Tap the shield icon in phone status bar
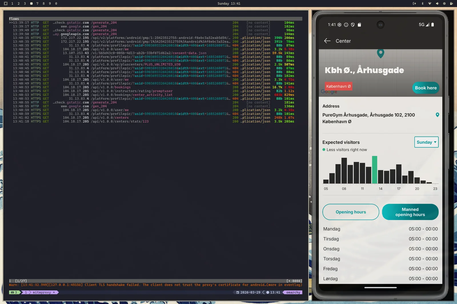The width and height of the screenshot is (457, 304). [353, 25]
